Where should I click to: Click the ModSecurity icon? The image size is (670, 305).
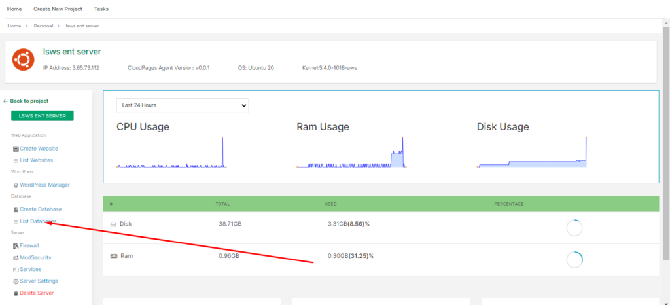click(x=16, y=258)
